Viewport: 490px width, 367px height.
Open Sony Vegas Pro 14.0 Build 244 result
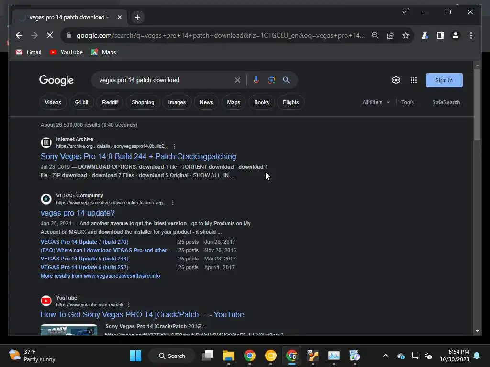(138, 156)
